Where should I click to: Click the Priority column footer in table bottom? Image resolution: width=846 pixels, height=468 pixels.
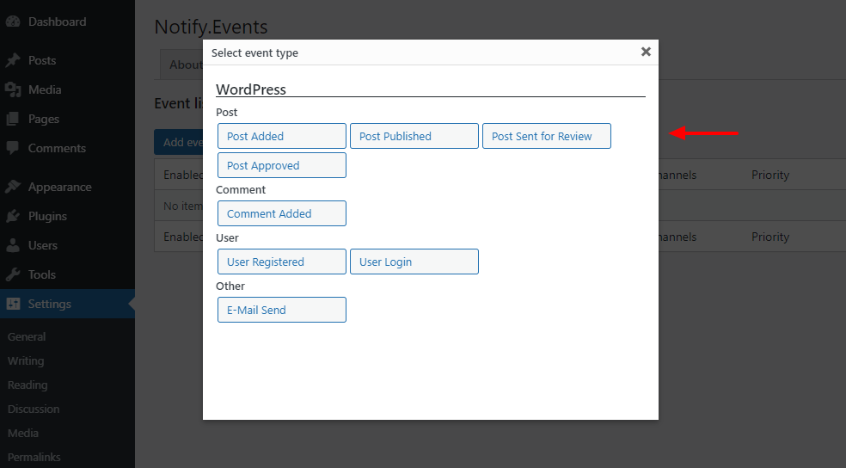pyautogui.click(x=770, y=237)
